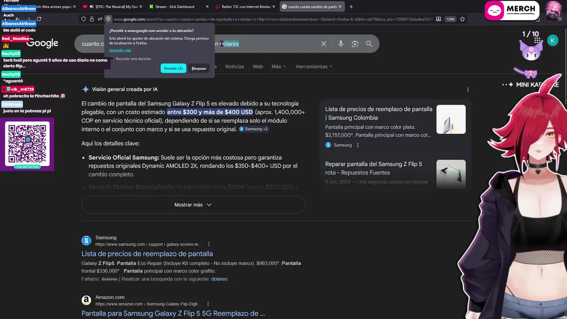The height and width of the screenshot is (319, 567).
Task: Open the Google account avatar K
Action: click(x=552, y=41)
